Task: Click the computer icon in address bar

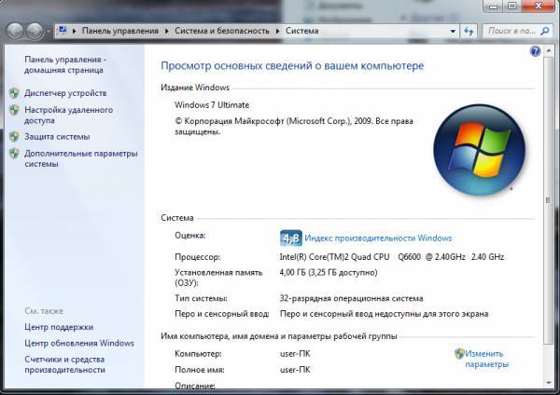Action: [x=62, y=31]
